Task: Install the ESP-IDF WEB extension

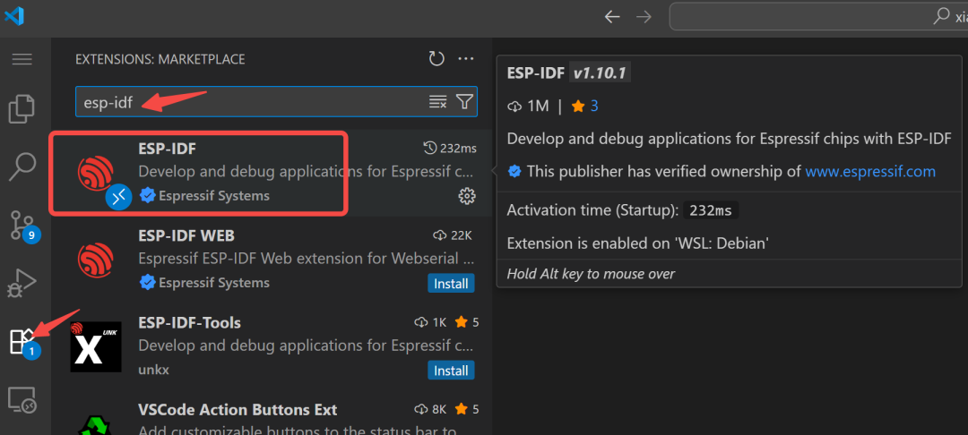Action: coord(451,283)
